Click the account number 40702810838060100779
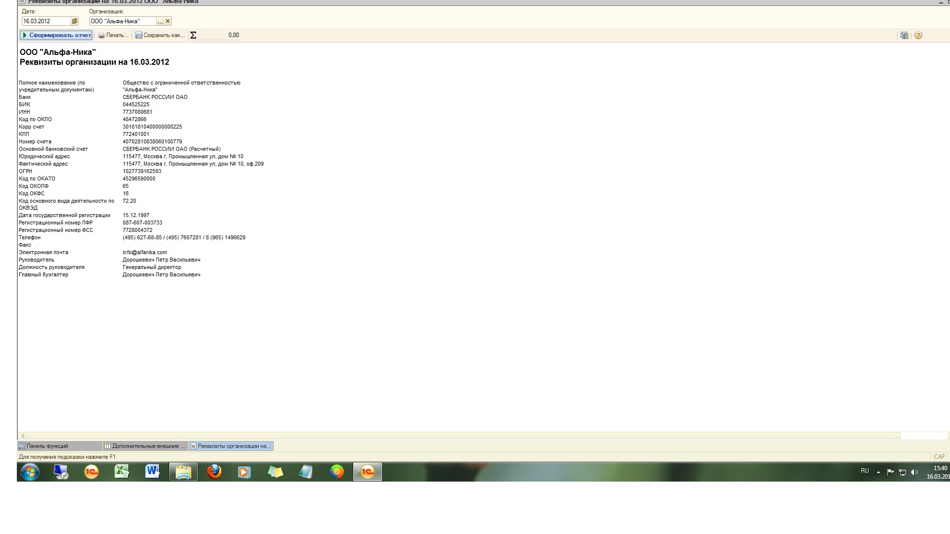This screenshot has height=534, width=950. pyautogui.click(x=152, y=141)
